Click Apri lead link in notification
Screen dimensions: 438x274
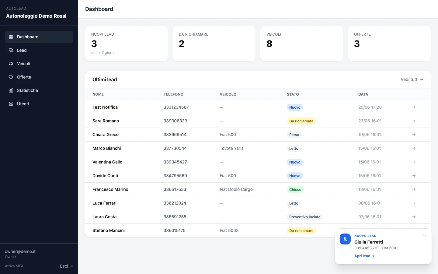(364, 256)
